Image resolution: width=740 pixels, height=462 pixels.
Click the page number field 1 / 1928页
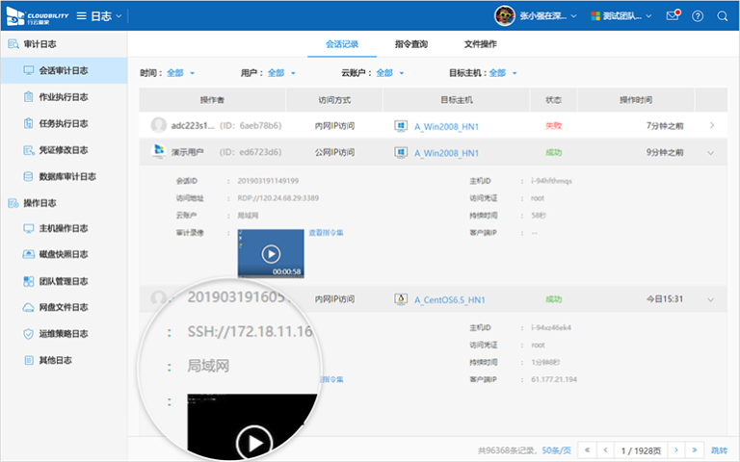pyautogui.click(x=641, y=449)
